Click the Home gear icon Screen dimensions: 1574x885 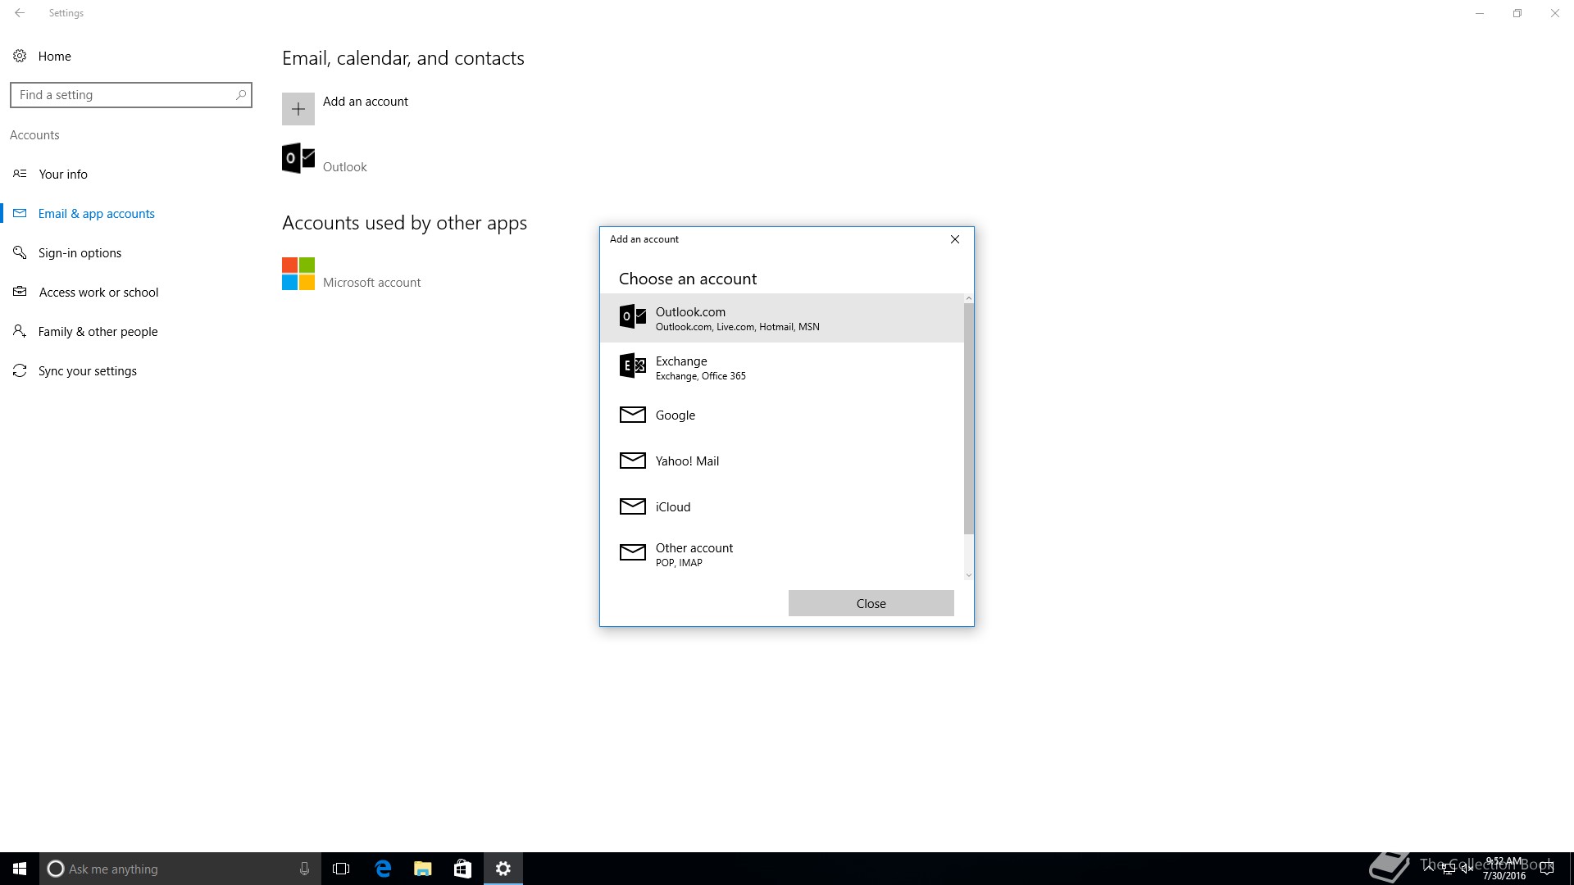click(20, 56)
